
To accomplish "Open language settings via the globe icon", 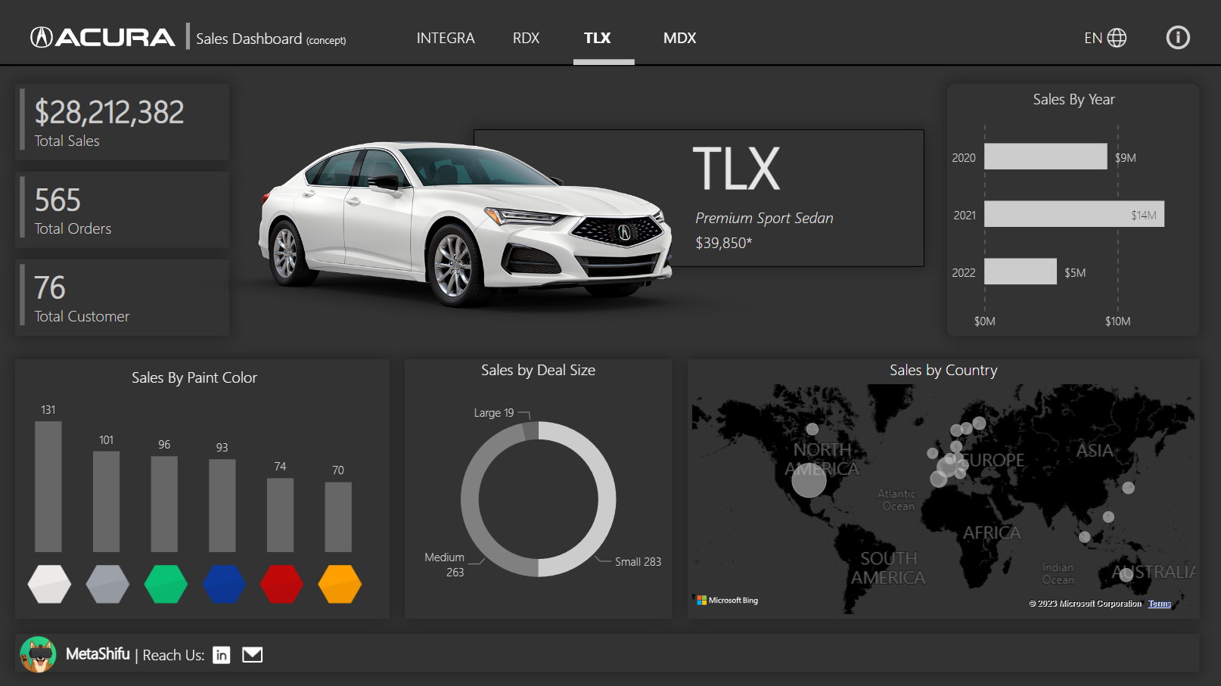I will [1117, 37].
